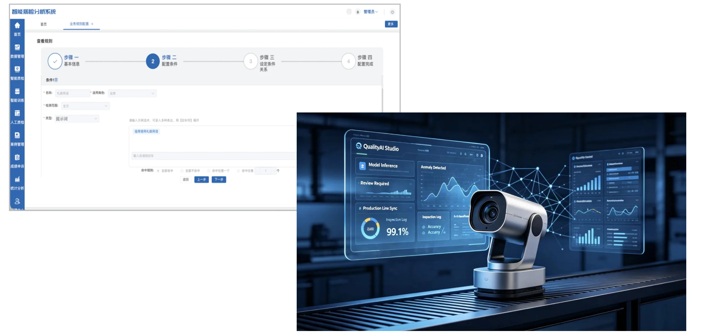The height and width of the screenshot is (336, 711).
Task: Click the user icon at sidebar bottom
Action: coord(17,201)
